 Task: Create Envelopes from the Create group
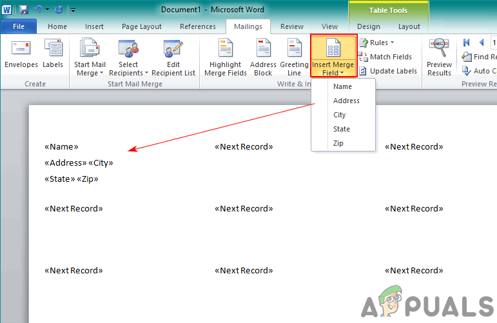(21, 54)
